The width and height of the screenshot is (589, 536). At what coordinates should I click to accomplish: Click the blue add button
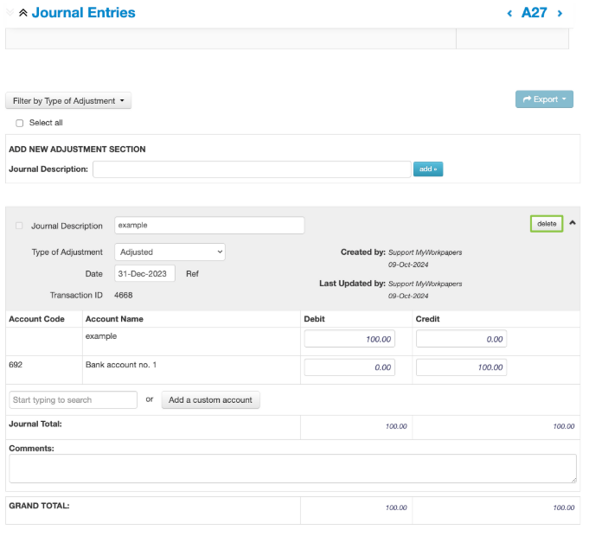(x=427, y=169)
